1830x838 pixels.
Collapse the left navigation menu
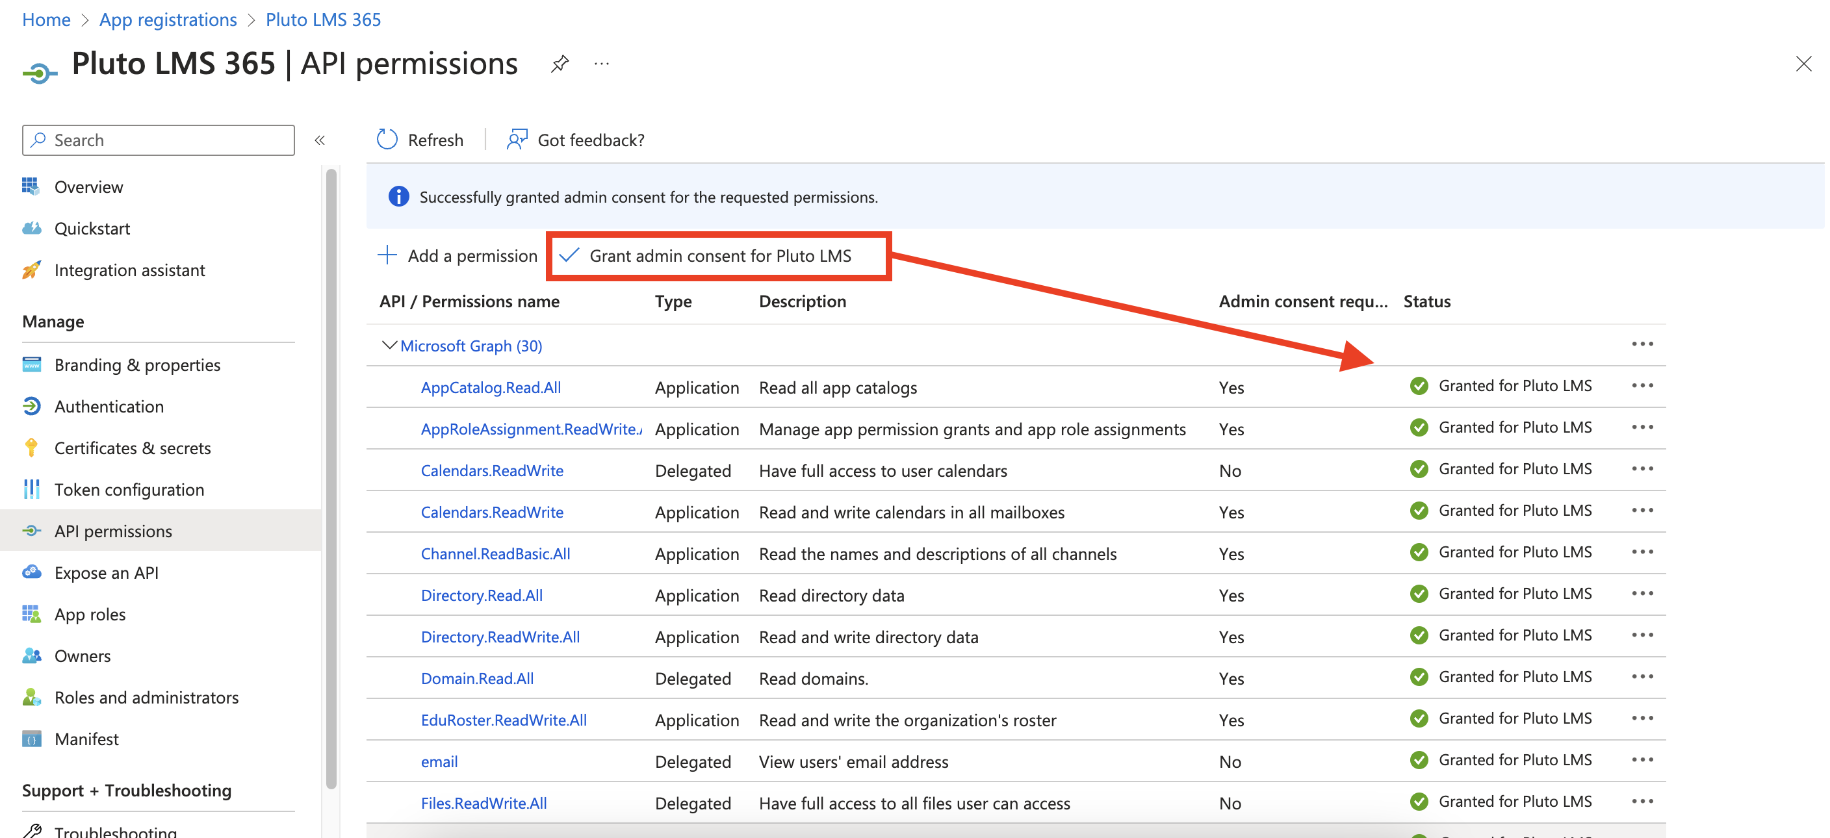pyautogui.click(x=320, y=140)
